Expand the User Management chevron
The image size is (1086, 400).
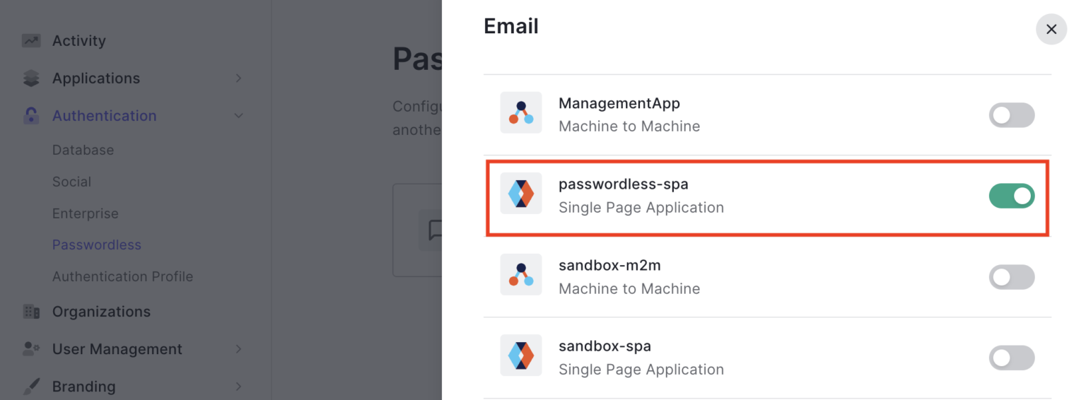coord(238,349)
